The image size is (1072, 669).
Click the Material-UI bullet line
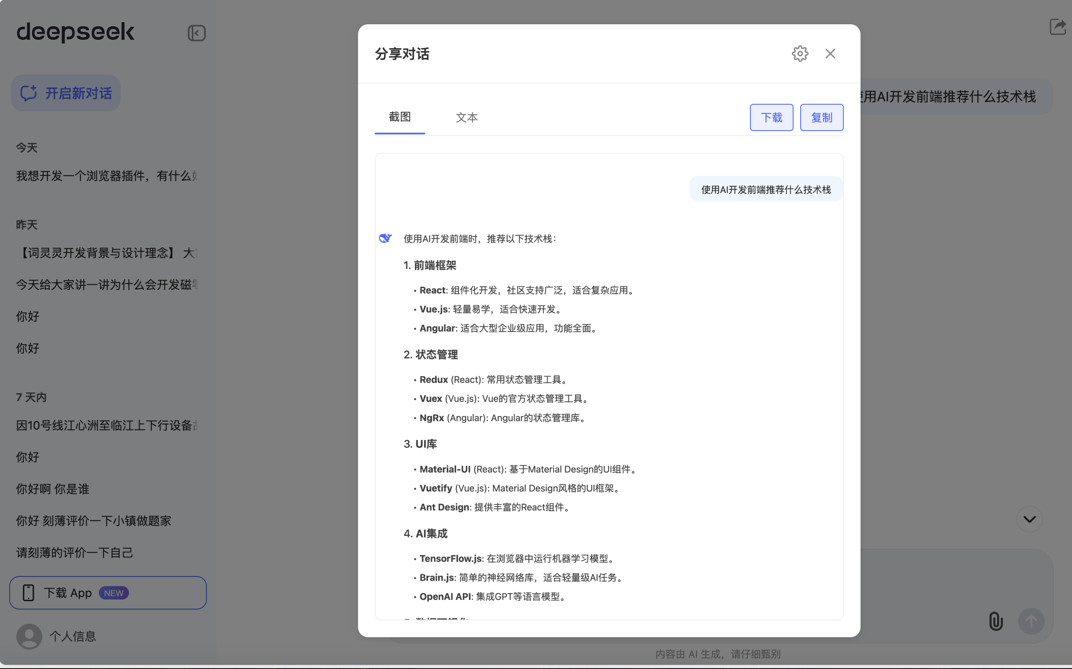tap(527, 469)
